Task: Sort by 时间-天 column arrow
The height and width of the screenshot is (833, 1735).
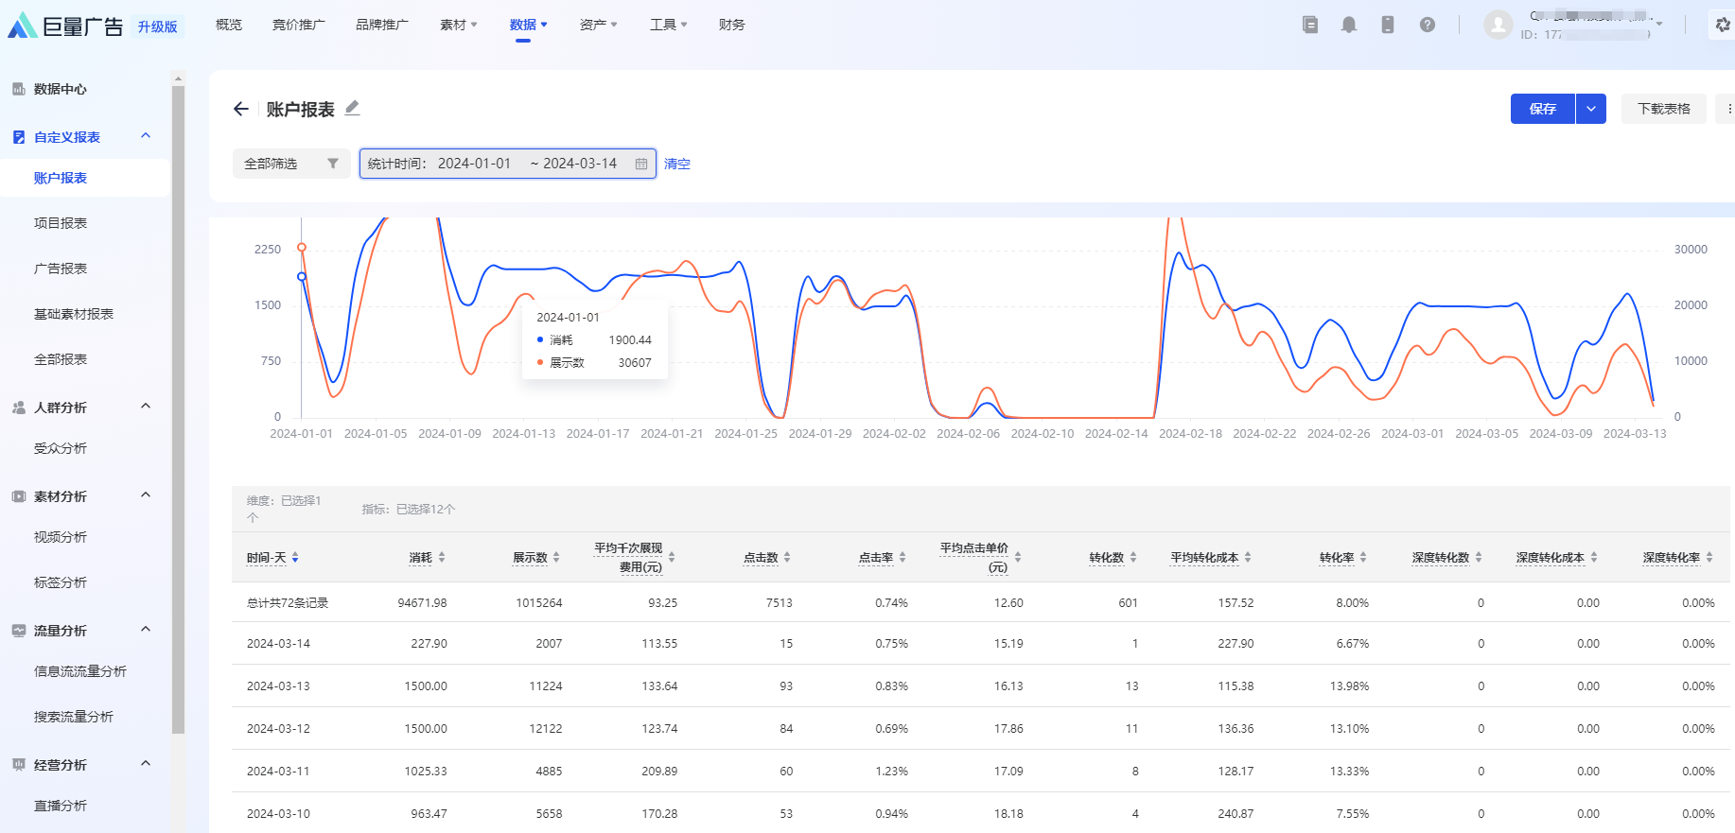Action: [x=295, y=558]
